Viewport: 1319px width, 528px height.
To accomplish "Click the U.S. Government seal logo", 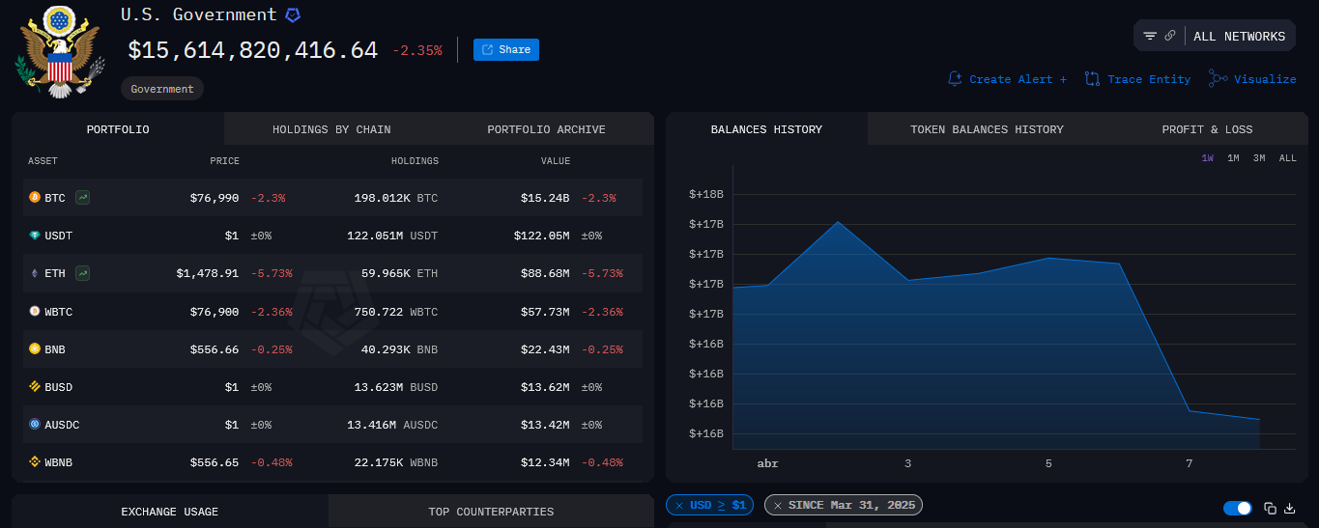I will [60, 50].
